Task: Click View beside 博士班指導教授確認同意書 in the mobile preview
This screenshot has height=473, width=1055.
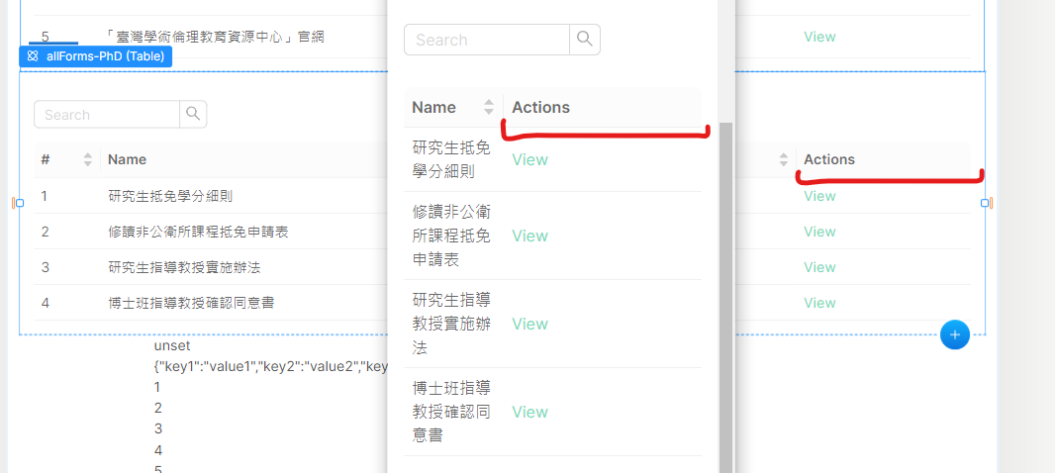Action: coord(529,412)
